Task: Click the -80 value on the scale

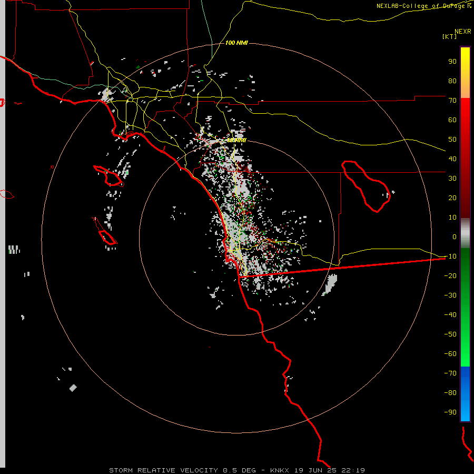Action: [450, 393]
